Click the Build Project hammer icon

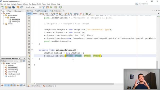tap(43, 7)
